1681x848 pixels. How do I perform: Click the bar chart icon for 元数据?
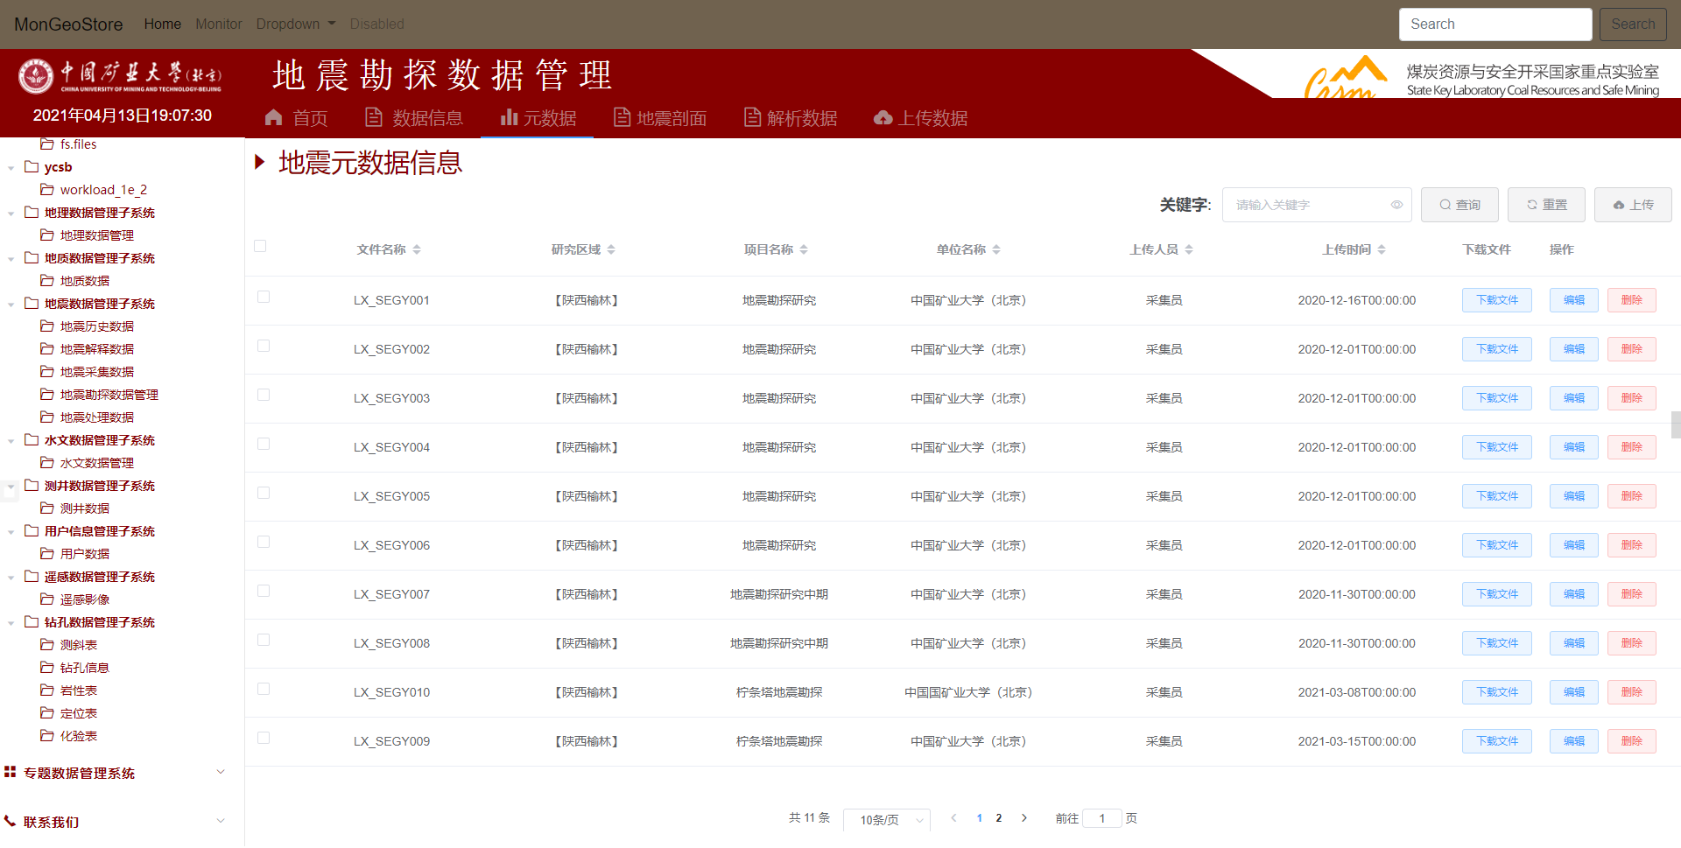point(509,117)
